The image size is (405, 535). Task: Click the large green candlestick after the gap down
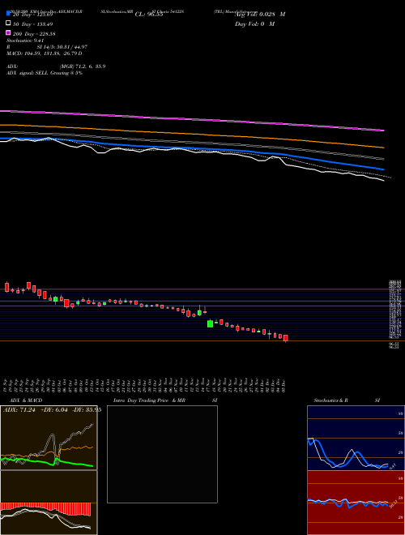(x=211, y=323)
